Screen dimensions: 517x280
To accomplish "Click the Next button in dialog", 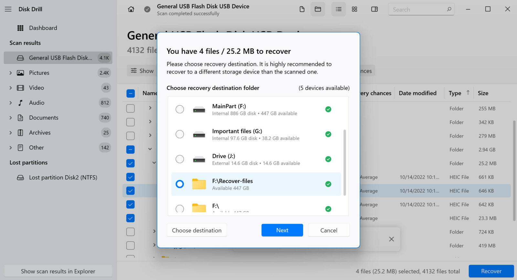I will pyautogui.click(x=282, y=230).
